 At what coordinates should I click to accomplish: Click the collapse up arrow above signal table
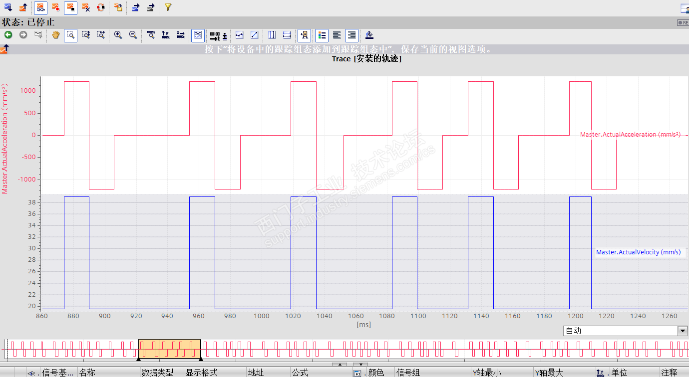tap(340, 365)
